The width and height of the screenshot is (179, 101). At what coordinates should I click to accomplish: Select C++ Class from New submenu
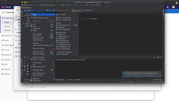click(x=62, y=15)
